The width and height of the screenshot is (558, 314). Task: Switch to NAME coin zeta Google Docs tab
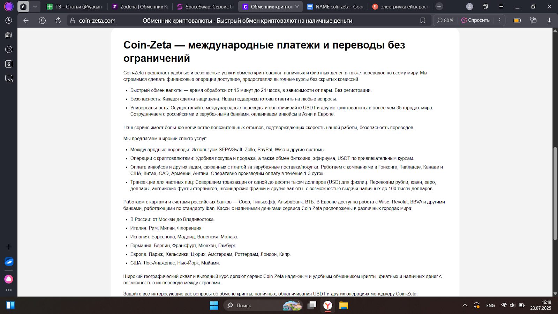click(x=335, y=7)
